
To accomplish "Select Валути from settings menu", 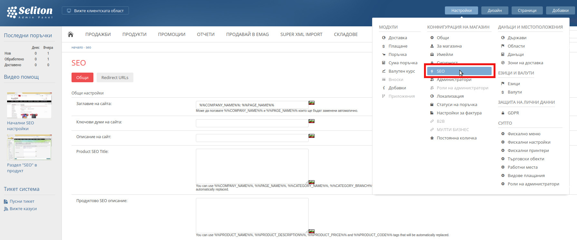I will point(514,92).
